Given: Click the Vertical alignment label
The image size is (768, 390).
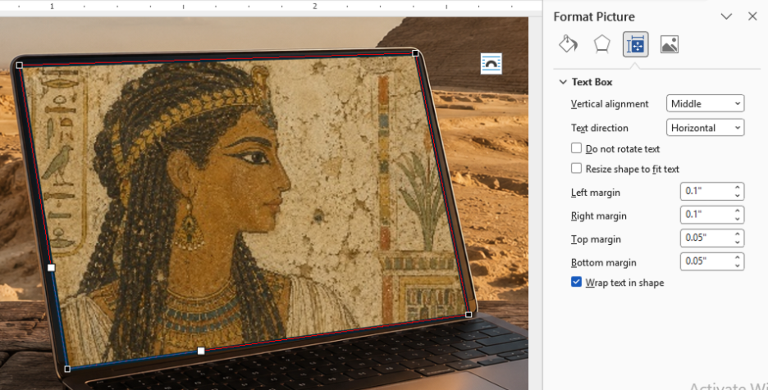Looking at the screenshot, I should coord(610,104).
